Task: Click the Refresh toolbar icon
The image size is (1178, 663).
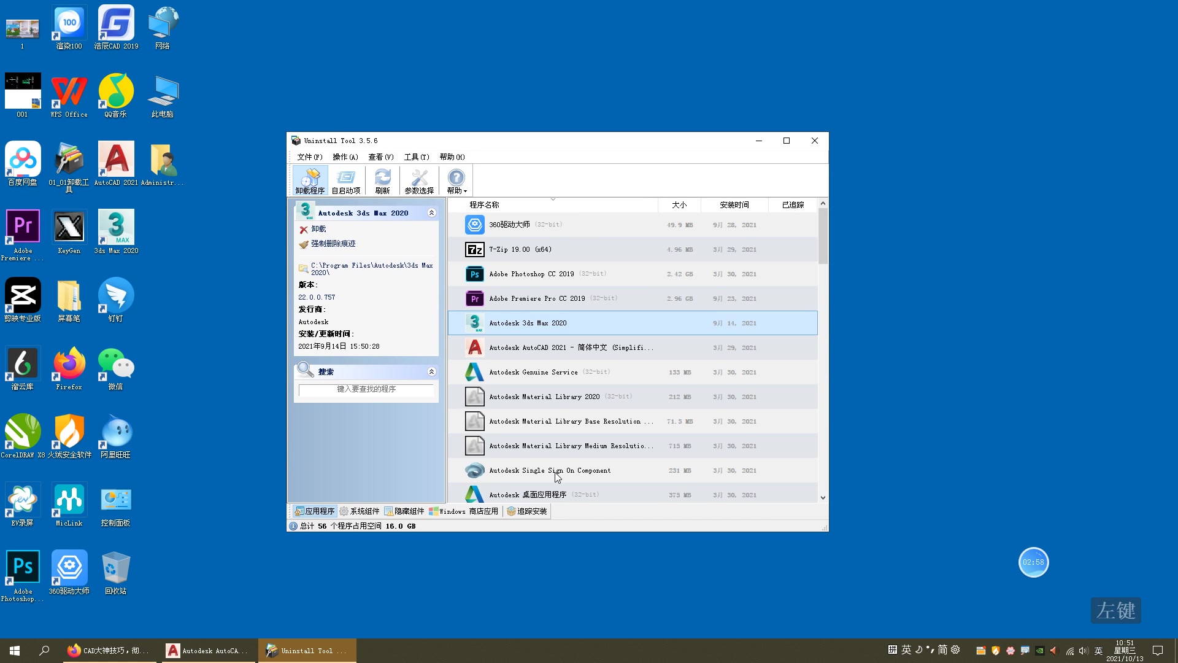Action: point(382,181)
